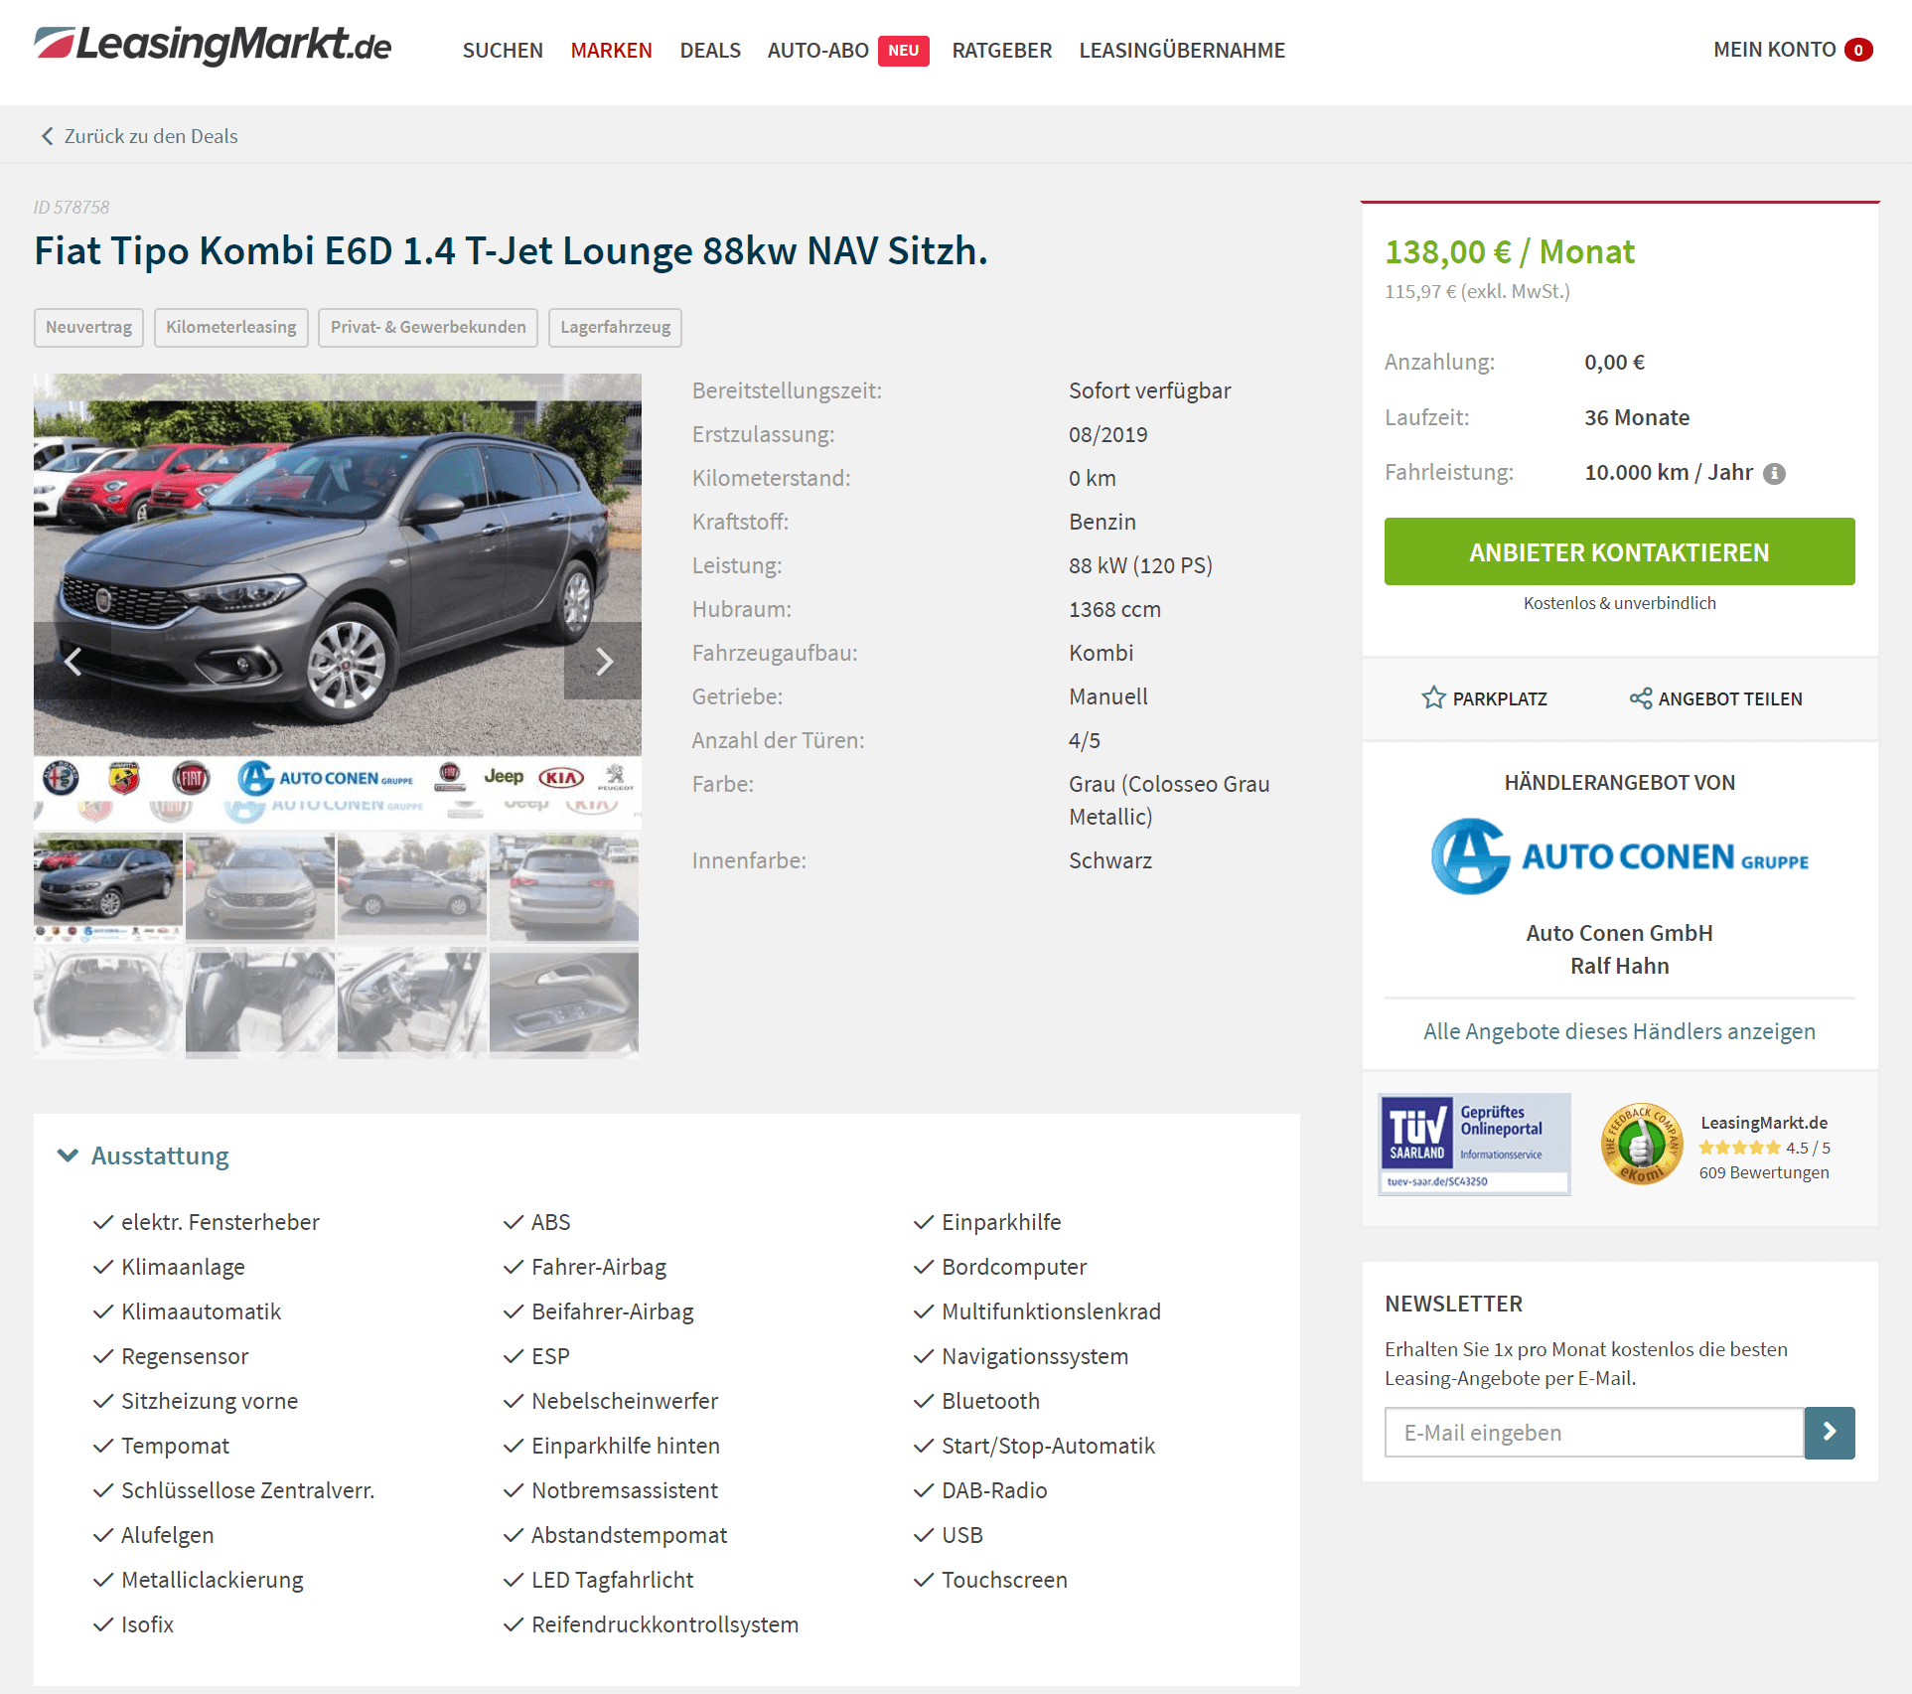Select the rear view car thumbnail
This screenshot has width=1912, height=1694.
pyautogui.click(x=564, y=887)
